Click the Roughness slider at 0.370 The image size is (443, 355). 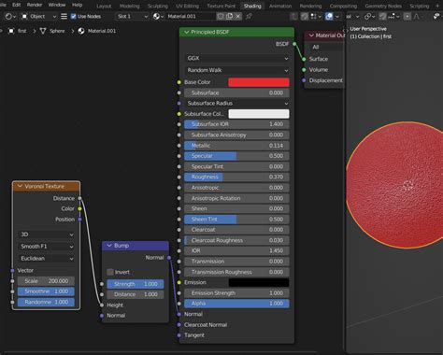[x=236, y=177]
